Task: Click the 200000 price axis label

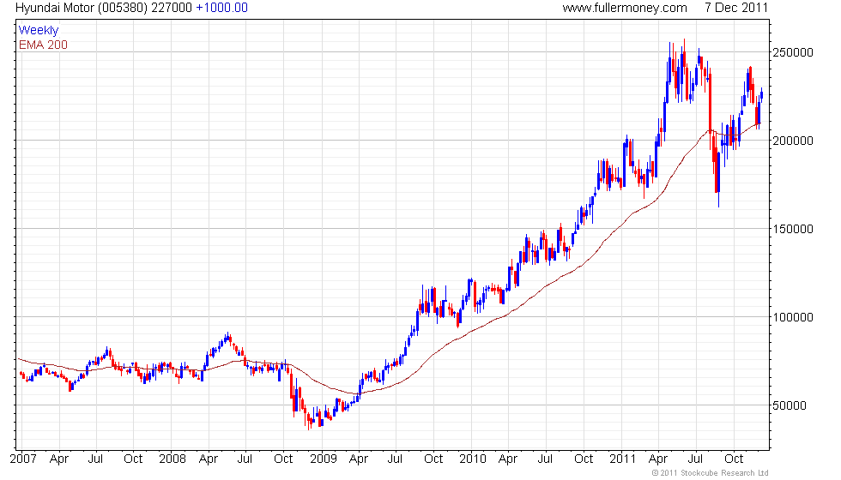Action: tap(793, 141)
